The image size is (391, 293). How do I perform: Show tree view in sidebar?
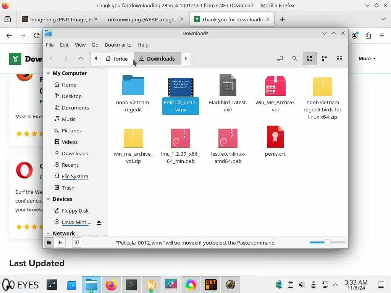click(x=61, y=242)
